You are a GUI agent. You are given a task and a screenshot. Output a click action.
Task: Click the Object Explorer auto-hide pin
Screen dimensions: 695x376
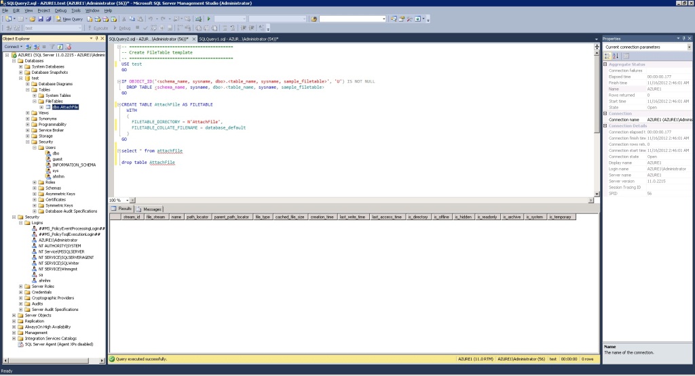96,39
